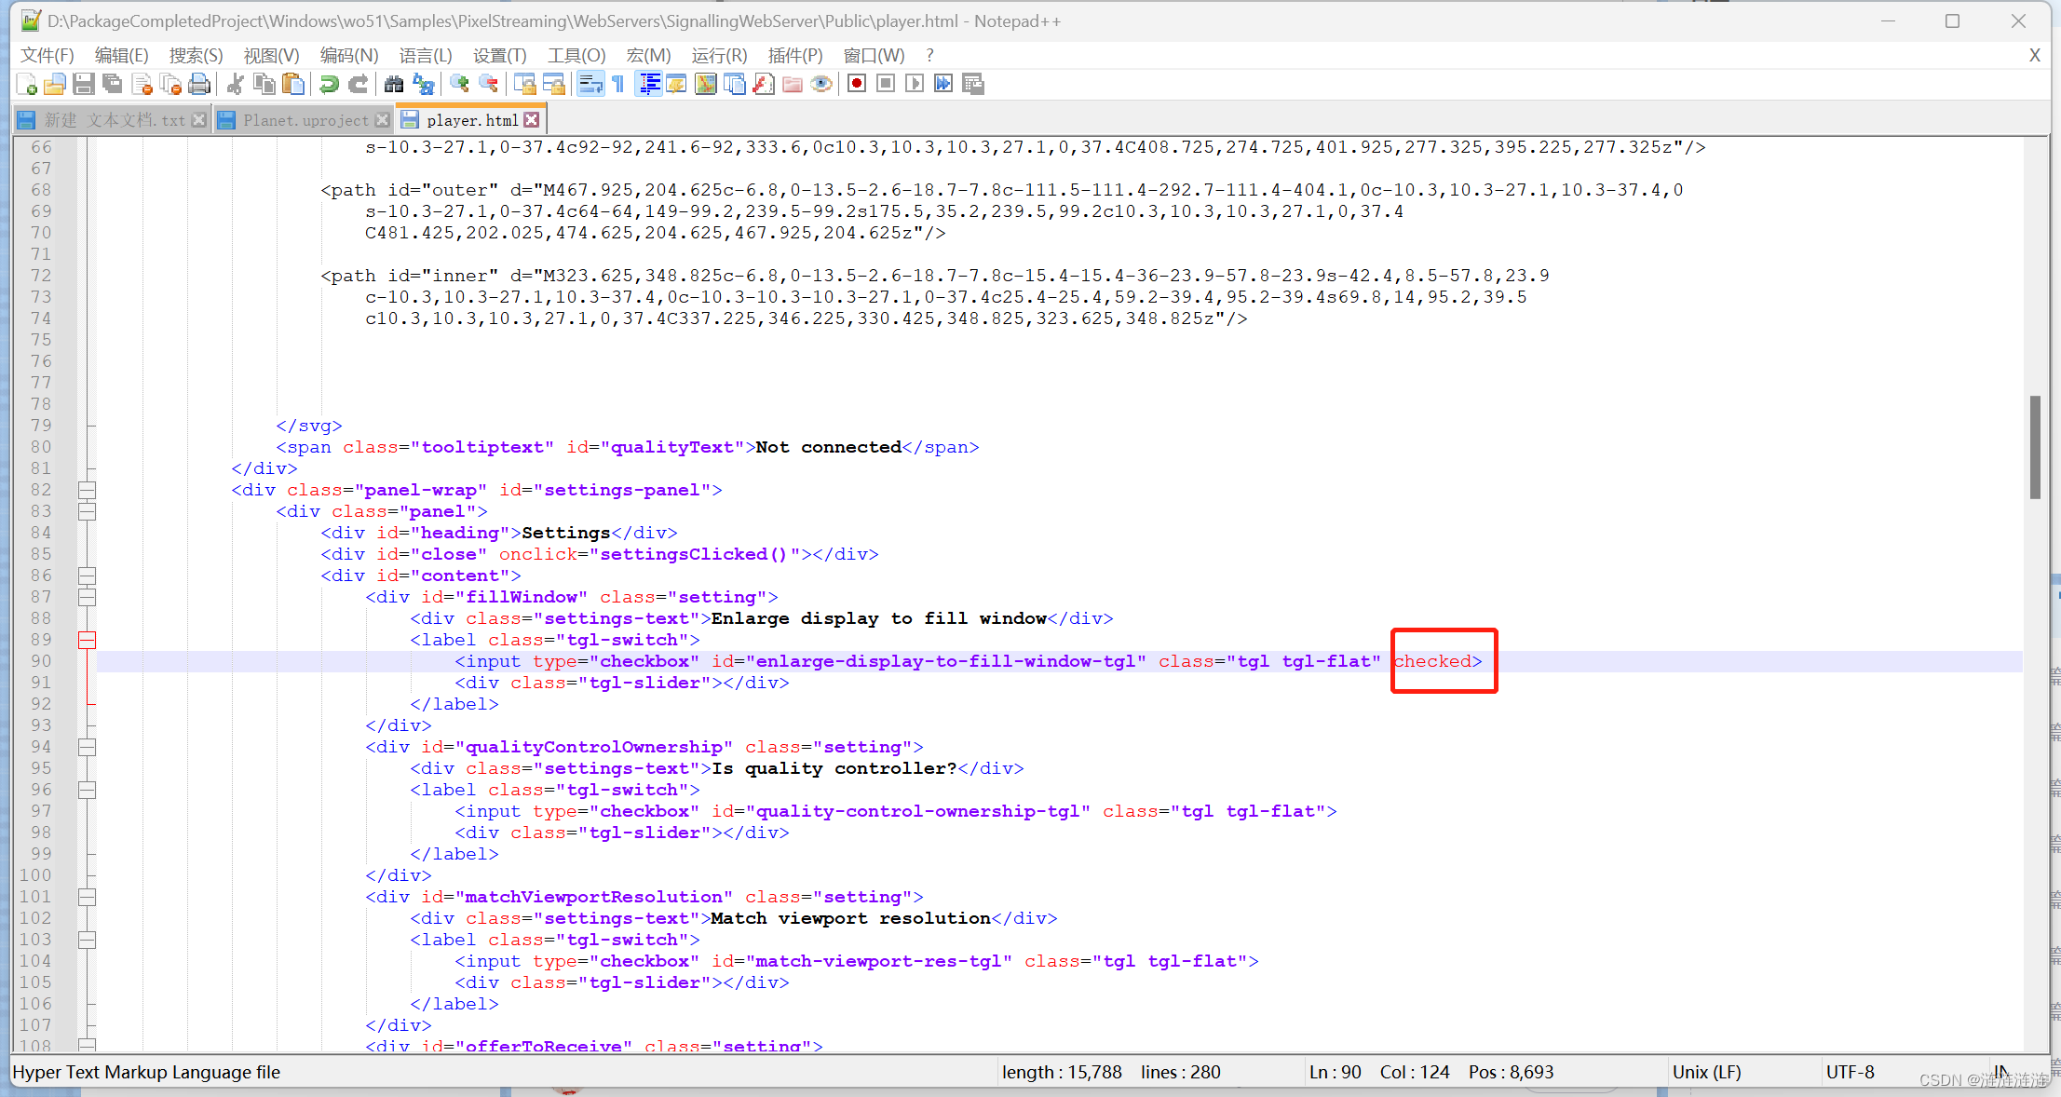Image resolution: width=2061 pixels, height=1097 pixels.
Task: Click the Save All toolbar icon
Action: point(113,85)
